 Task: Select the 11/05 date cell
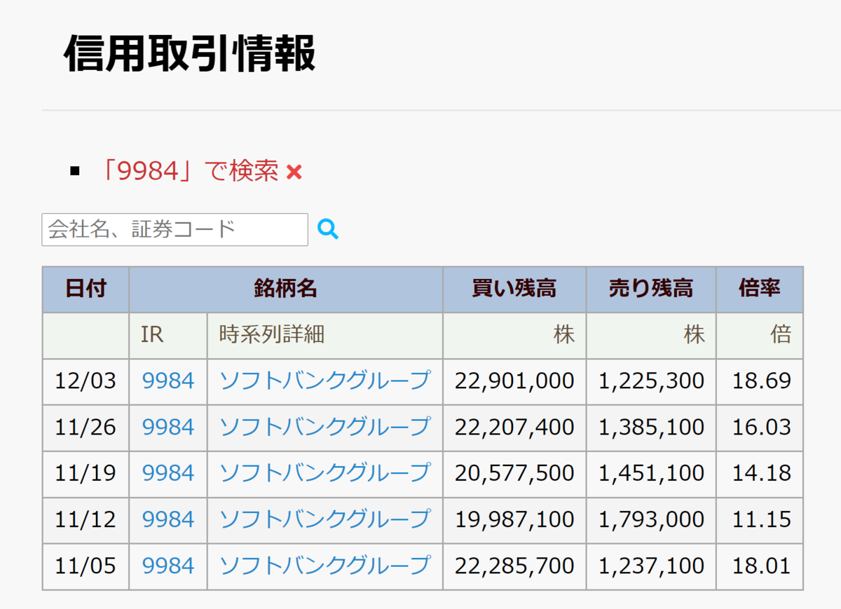click(x=86, y=566)
